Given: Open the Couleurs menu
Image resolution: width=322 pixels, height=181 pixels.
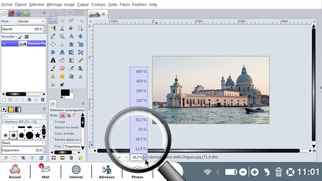Looking at the screenshot, I should tap(99, 4).
